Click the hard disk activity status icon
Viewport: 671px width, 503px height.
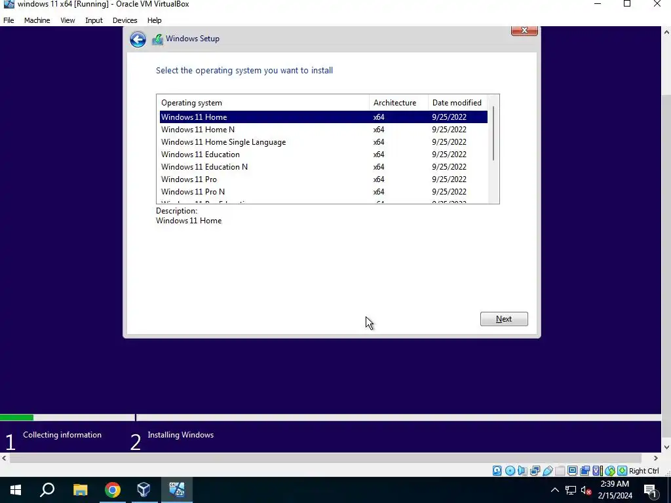point(497,470)
